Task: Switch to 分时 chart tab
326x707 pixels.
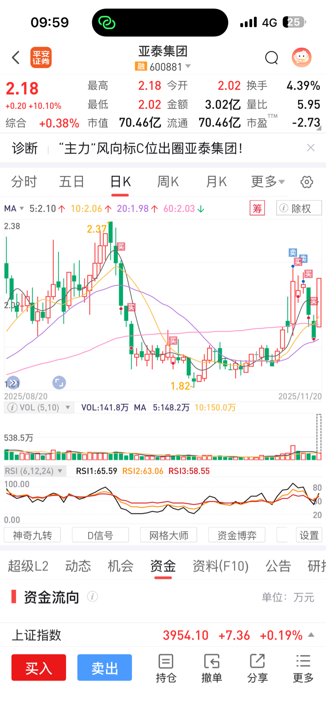Action: coord(24,182)
